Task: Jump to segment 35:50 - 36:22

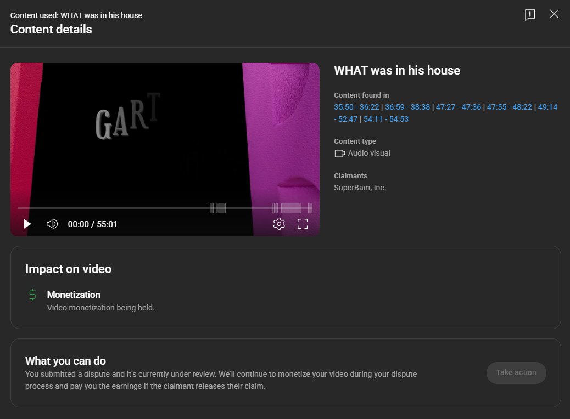Action: (x=356, y=107)
